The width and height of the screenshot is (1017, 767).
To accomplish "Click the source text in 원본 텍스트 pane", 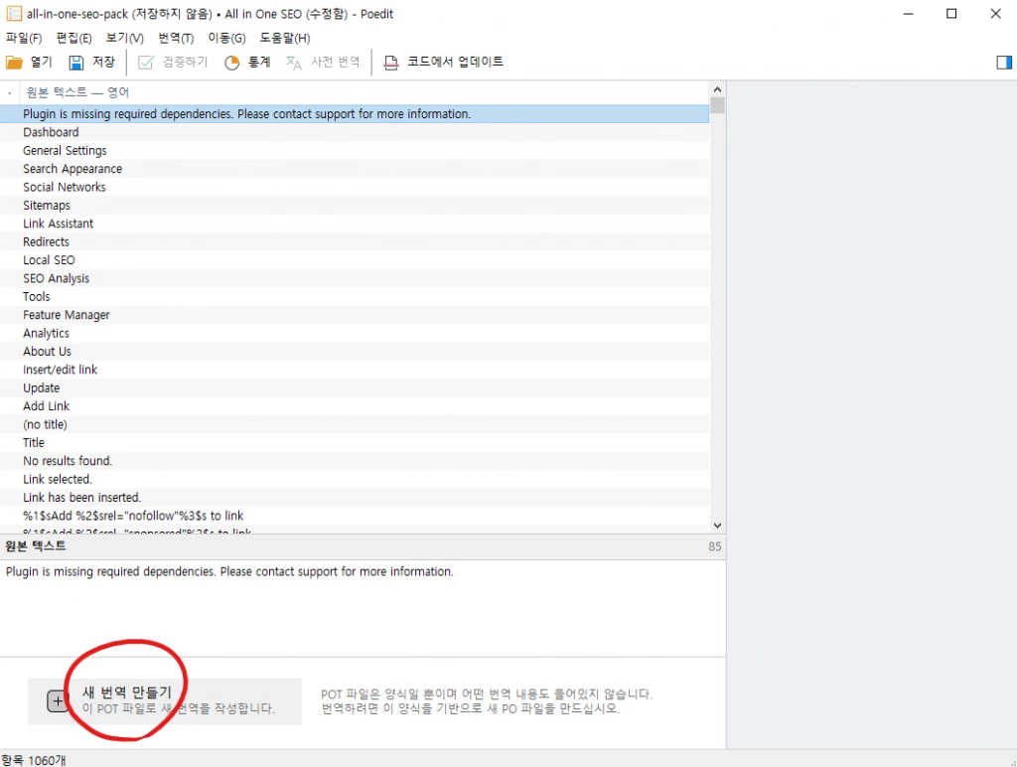I will [229, 571].
